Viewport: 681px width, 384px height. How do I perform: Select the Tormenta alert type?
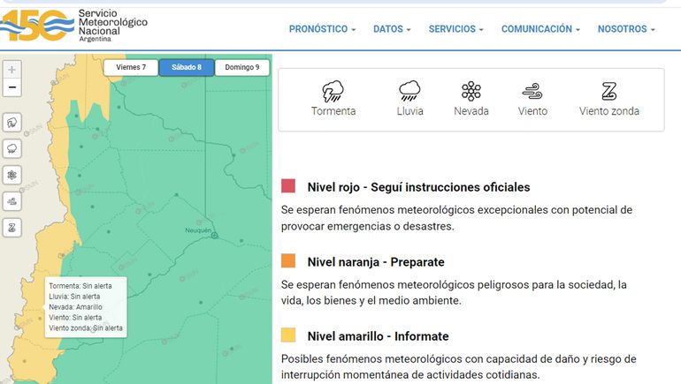(x=333, y=99)
